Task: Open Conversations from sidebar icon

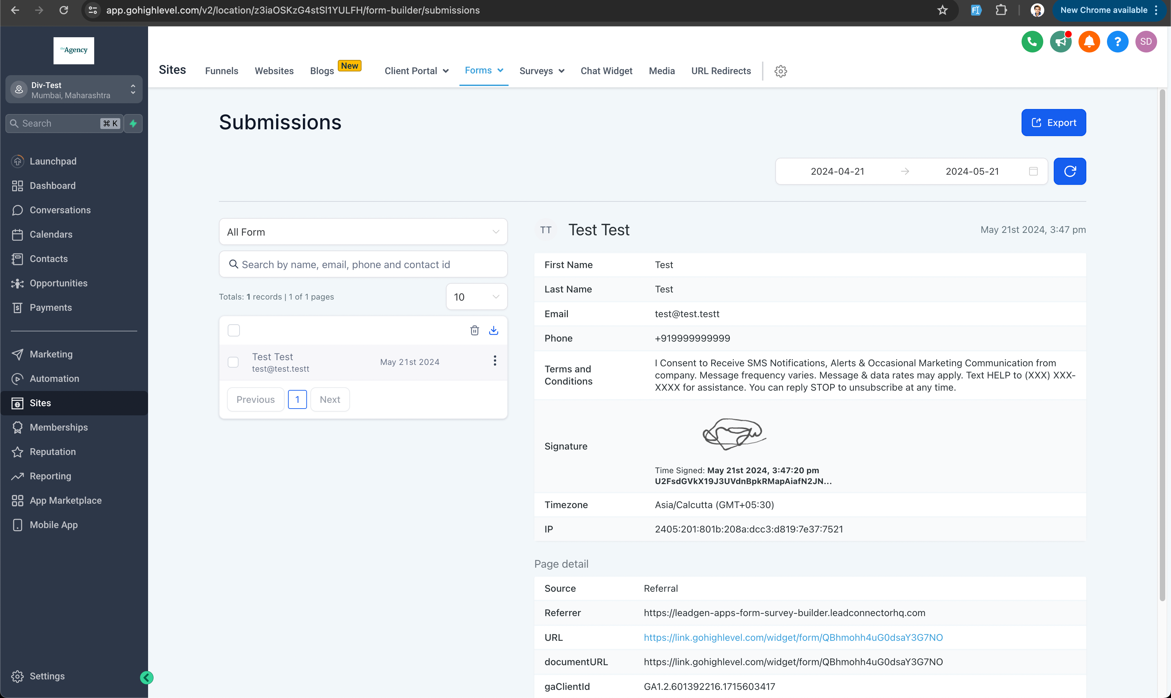Action: (18, 210)
